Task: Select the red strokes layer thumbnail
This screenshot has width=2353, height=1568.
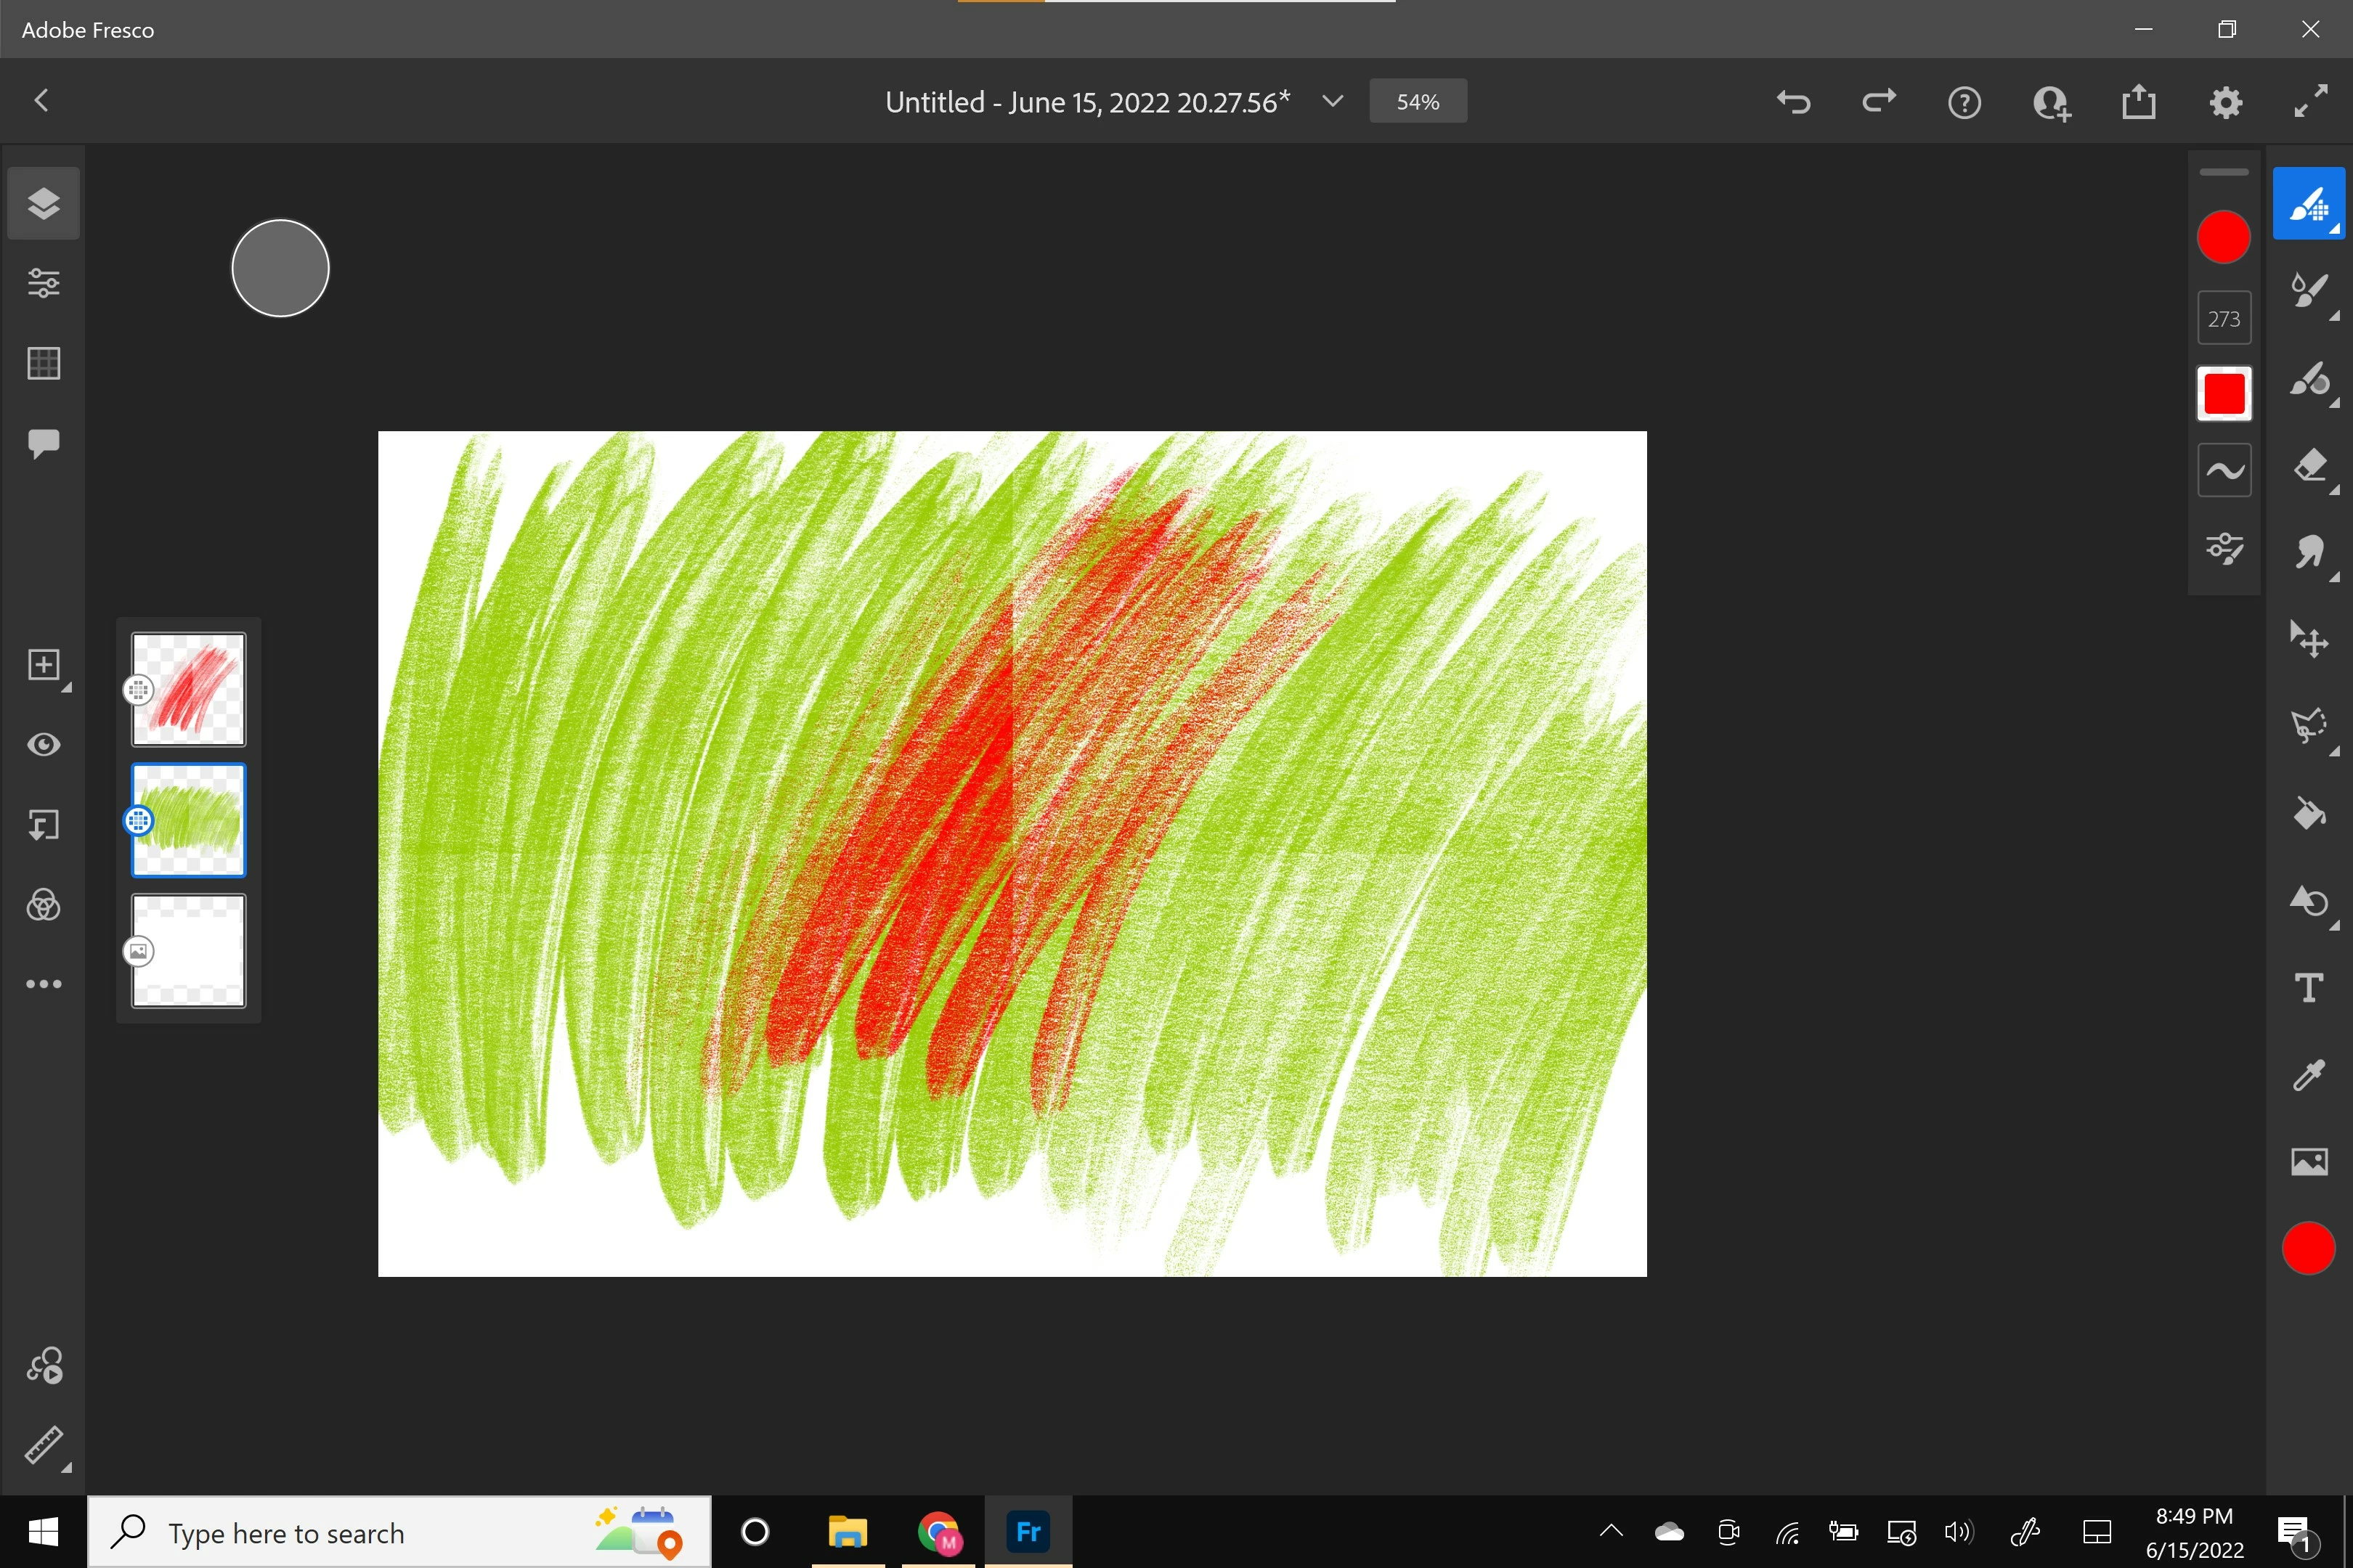Action: [189, 689]
